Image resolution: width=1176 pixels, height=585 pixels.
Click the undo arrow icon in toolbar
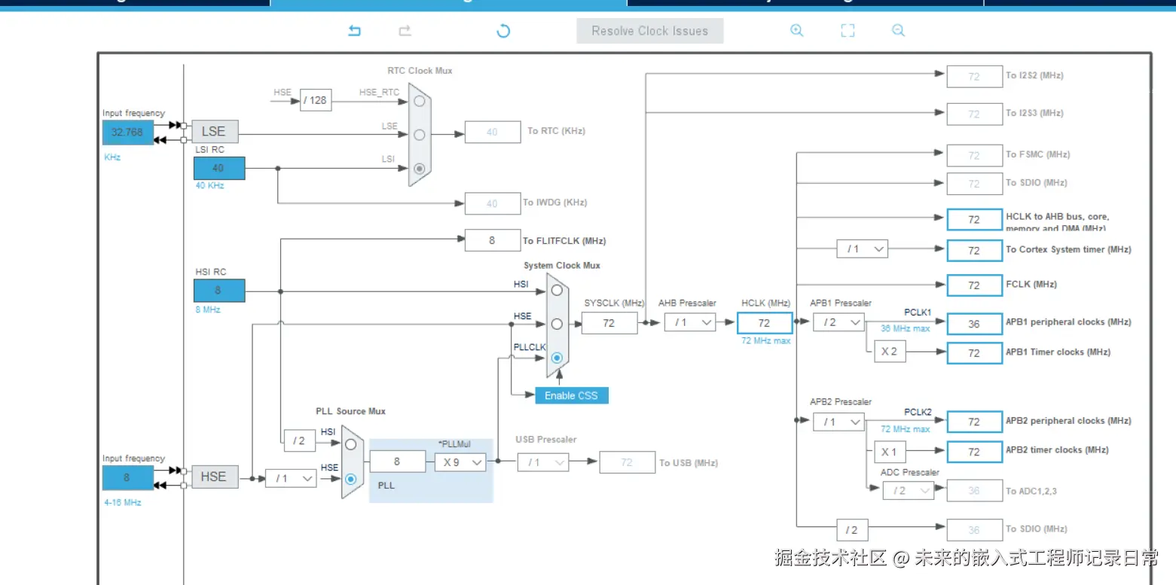click(354, 31)
